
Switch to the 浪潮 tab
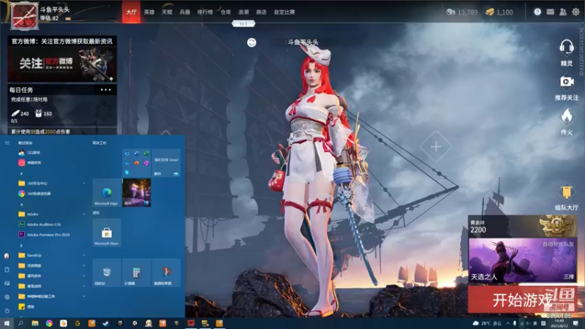coord(244,12)
